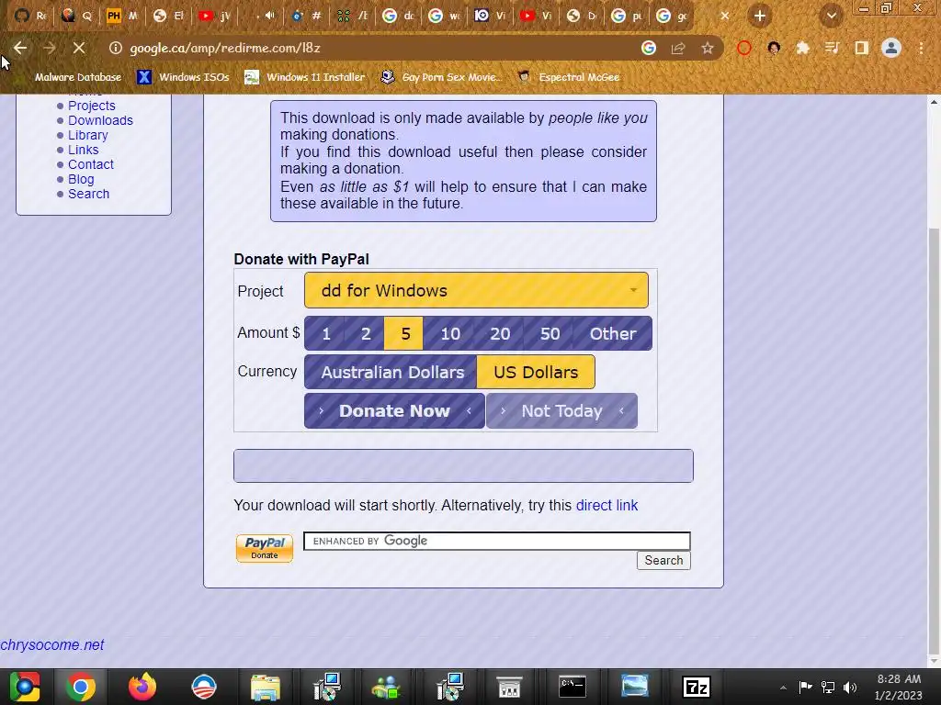Choose Other donation amount

click(x=613, y=333)
